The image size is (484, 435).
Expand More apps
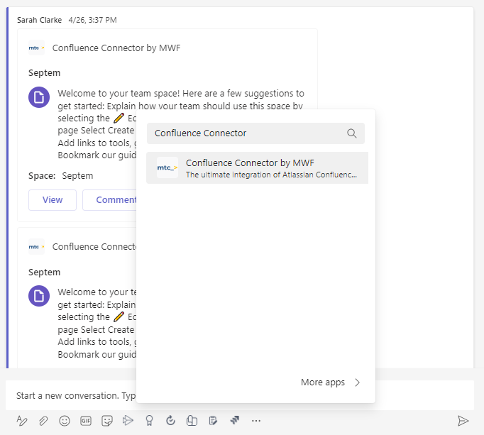[x=323, y=382]
